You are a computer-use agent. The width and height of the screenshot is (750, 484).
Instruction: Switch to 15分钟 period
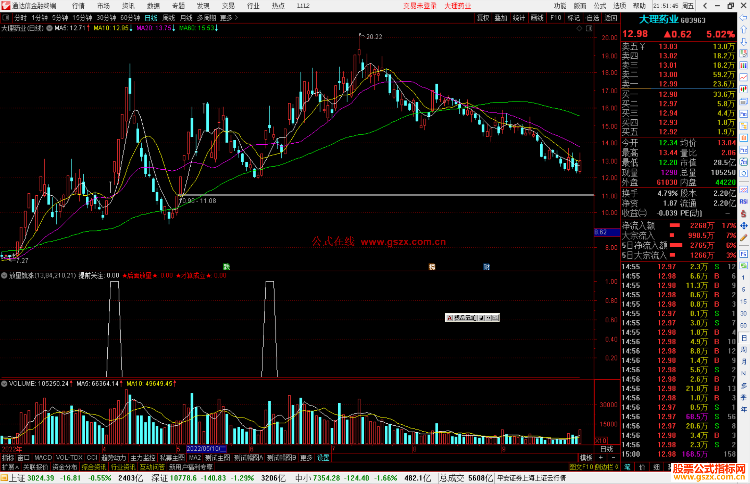click(82, 18)
